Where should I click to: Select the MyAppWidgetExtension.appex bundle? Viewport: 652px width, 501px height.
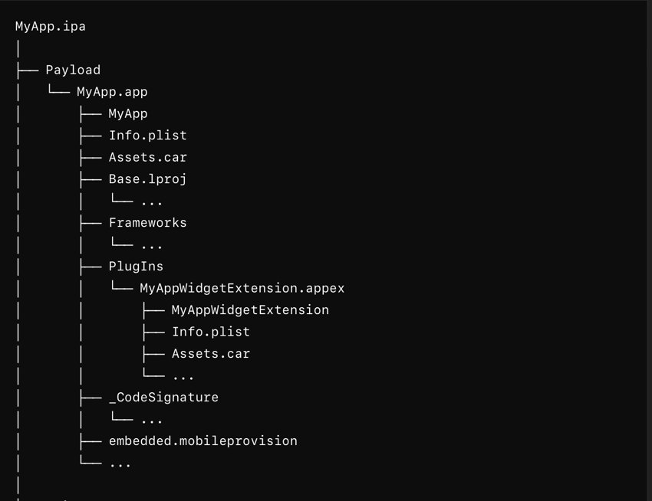[x=242, y=289]
